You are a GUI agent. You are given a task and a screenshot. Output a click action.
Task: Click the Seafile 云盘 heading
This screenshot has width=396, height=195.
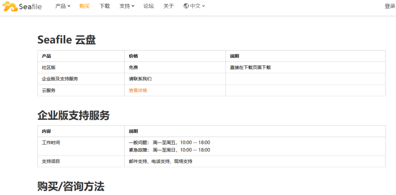(x=67, y=40)
